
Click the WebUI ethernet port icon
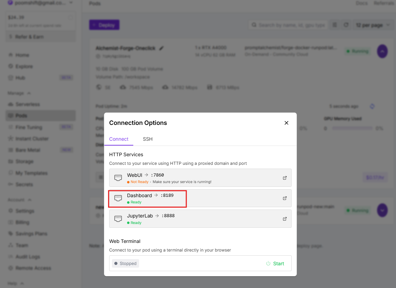point(118,178)
